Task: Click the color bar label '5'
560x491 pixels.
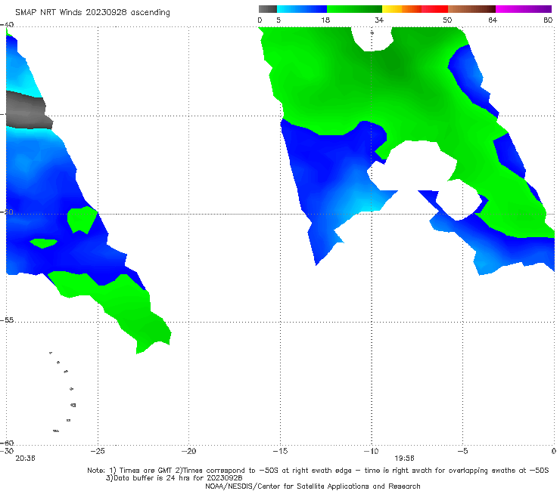Action: click(x=278, y=20)
